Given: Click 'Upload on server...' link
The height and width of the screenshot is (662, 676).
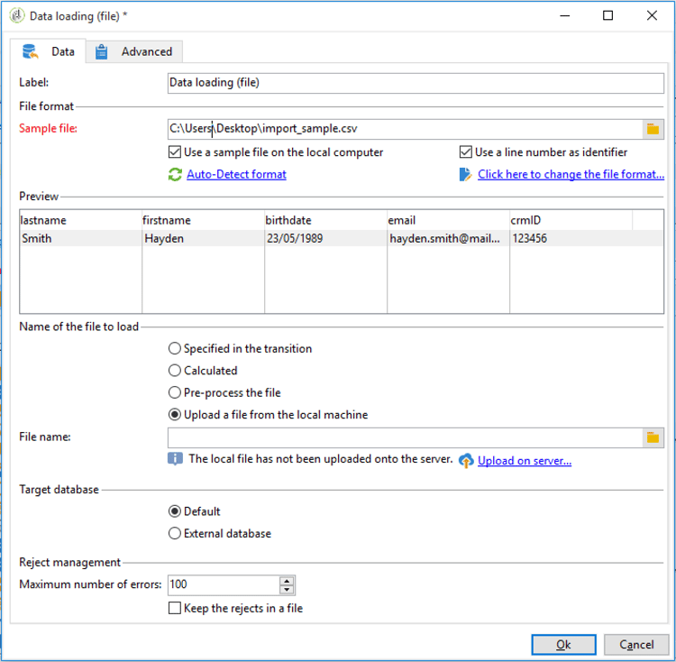Looking at the screenshot, I should coord(525,461).
